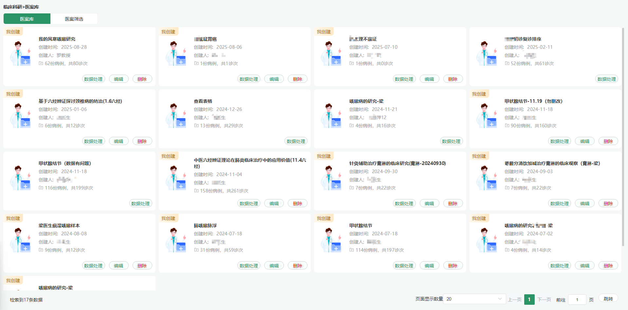Click 数据处理 on 甲状腺结节（数据有问题）card
The height and width of the screenshot is (310, 628).
coord(140,203)
